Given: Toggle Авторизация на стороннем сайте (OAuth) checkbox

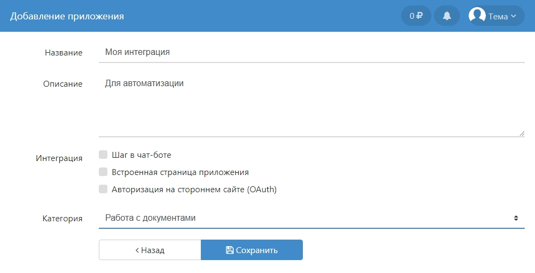Looking at the screenshot, I should (x=103, y=190).
